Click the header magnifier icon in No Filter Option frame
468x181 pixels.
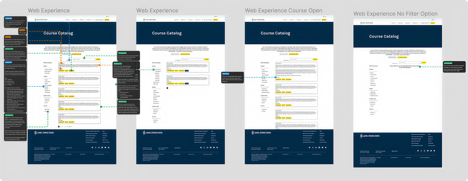420,23
